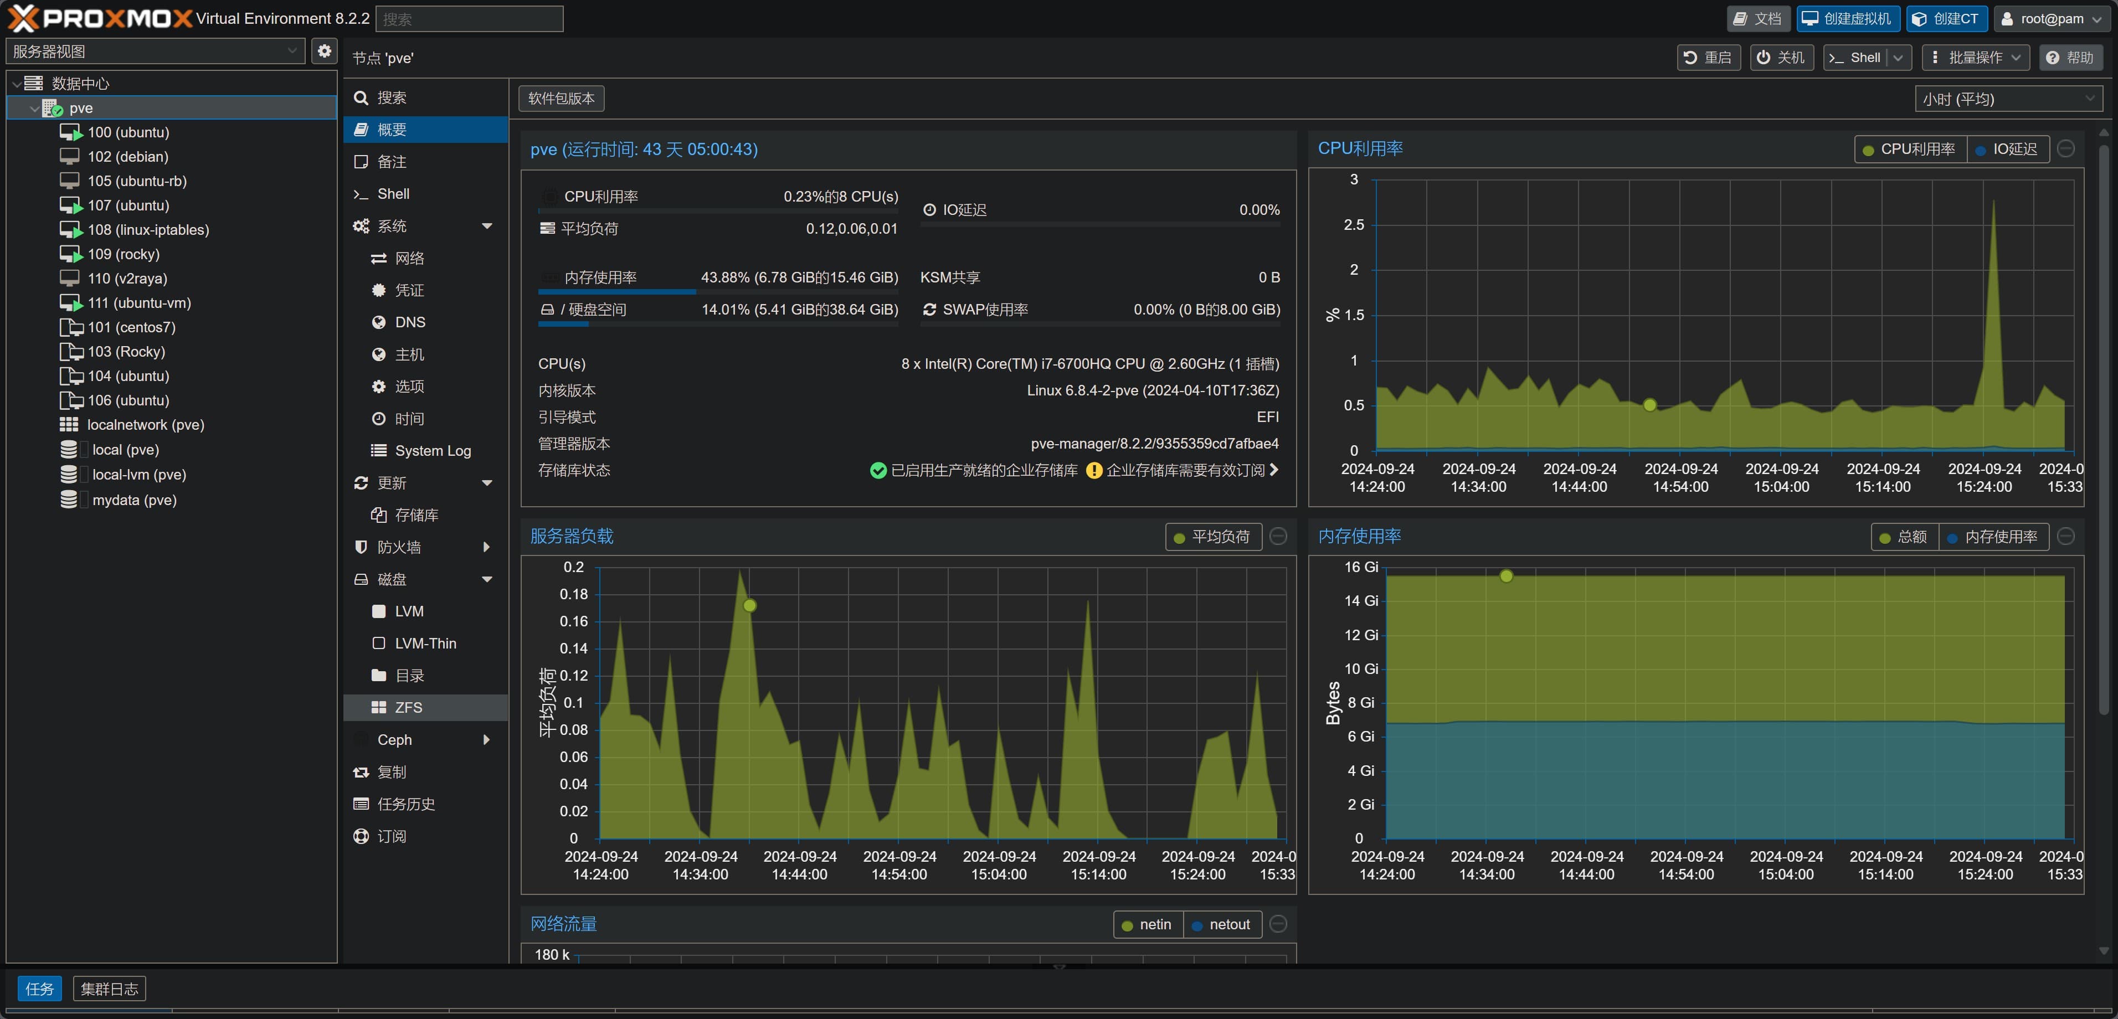
Task: Click the LVM disk icon
Action: 378,611
